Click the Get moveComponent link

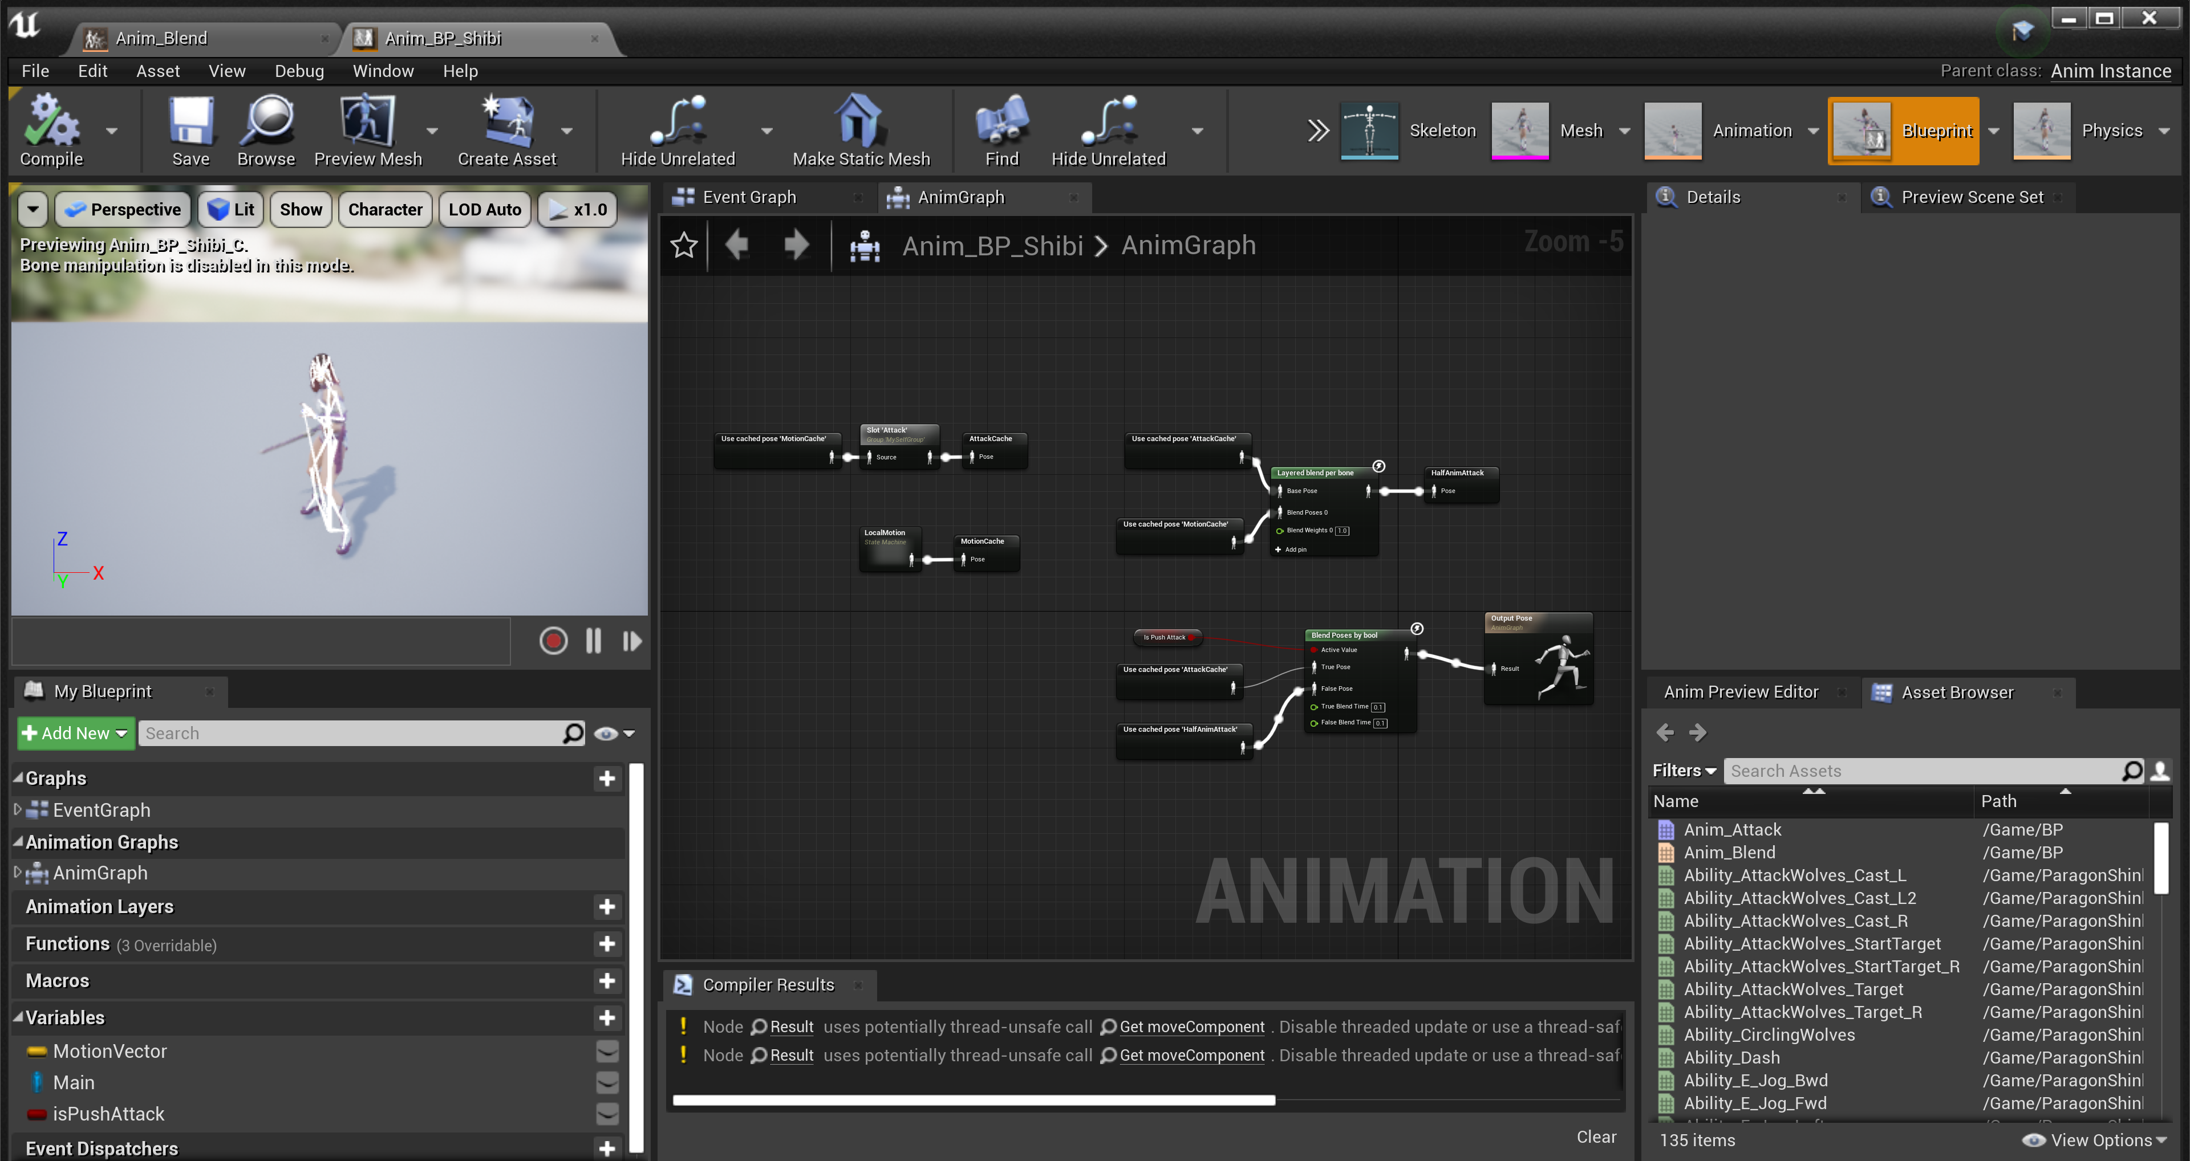click(1191, 1026)
